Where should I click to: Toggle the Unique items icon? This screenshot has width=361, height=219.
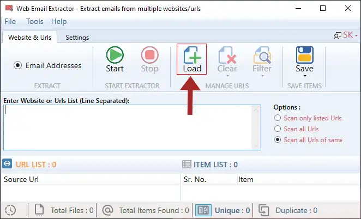pos(203,210)
